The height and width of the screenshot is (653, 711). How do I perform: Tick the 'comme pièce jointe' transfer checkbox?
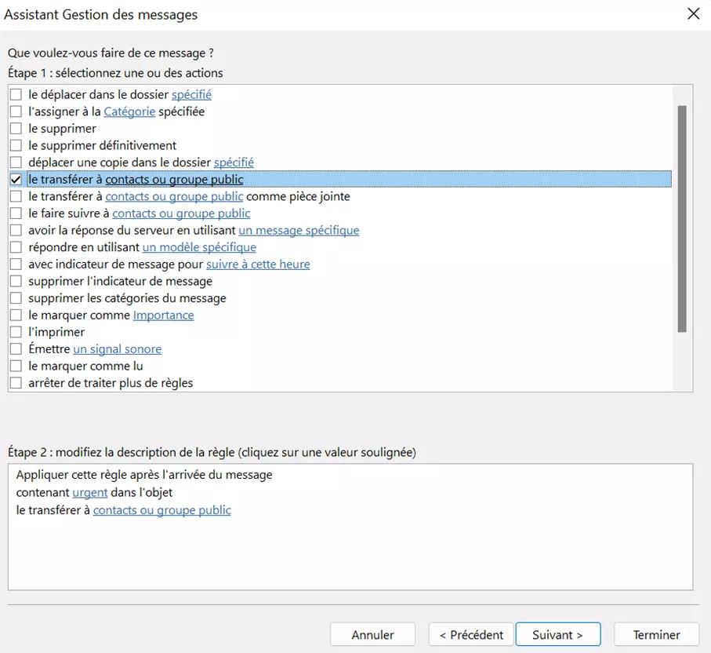point(16,196)
